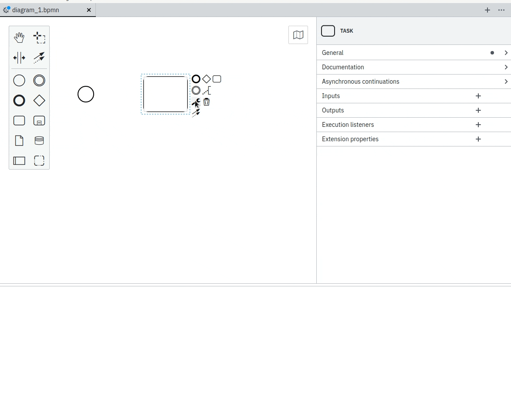Select the Create data store tool
This screenshot has height=408, width=511.
pos(39,140)
